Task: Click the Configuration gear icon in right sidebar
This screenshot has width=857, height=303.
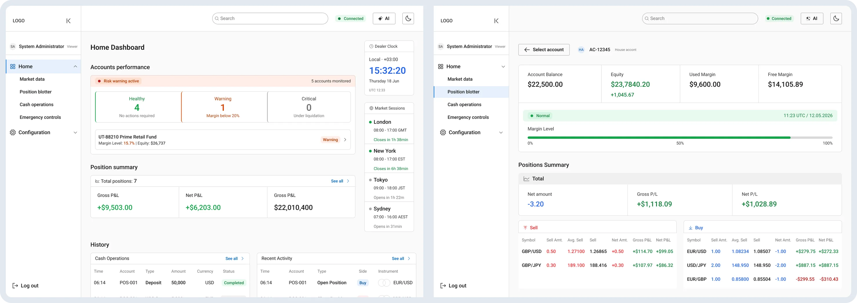Action: pyautogui.click(x=443, y=132)
